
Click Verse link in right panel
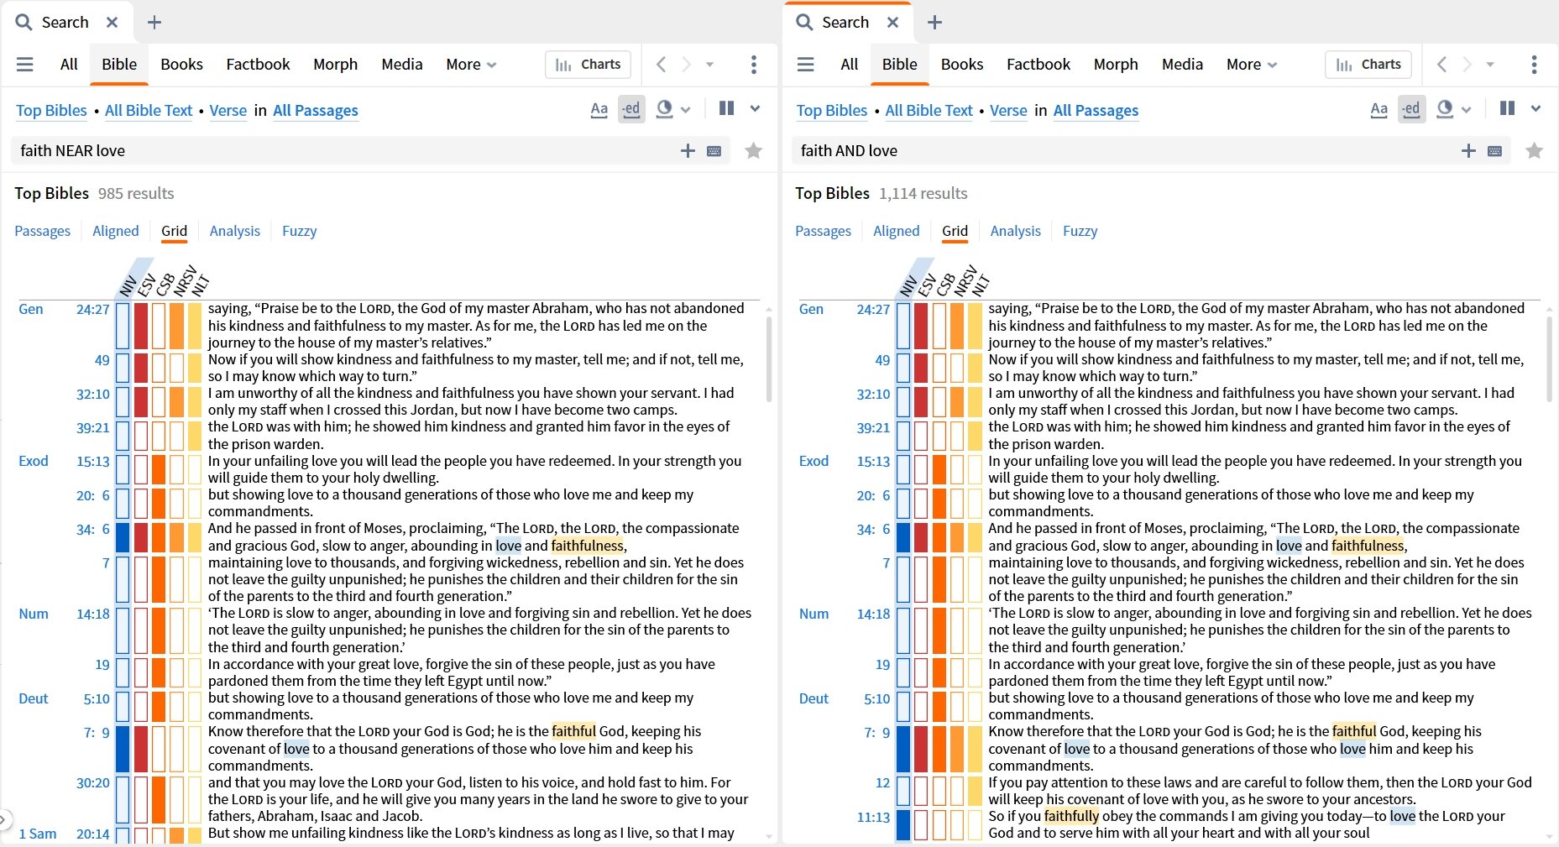[1008, 111]
